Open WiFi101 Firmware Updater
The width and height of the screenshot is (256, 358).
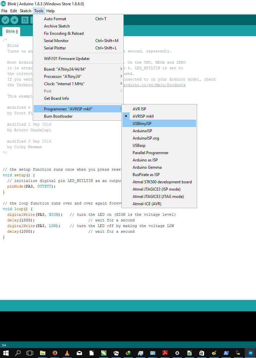pyautogui.click(x=78, y=59)
